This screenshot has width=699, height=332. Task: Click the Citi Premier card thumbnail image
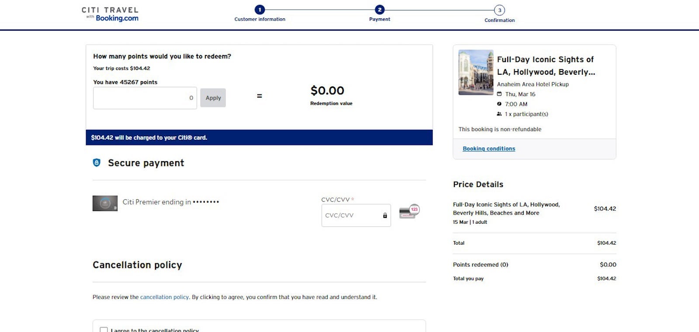(105, 202)
